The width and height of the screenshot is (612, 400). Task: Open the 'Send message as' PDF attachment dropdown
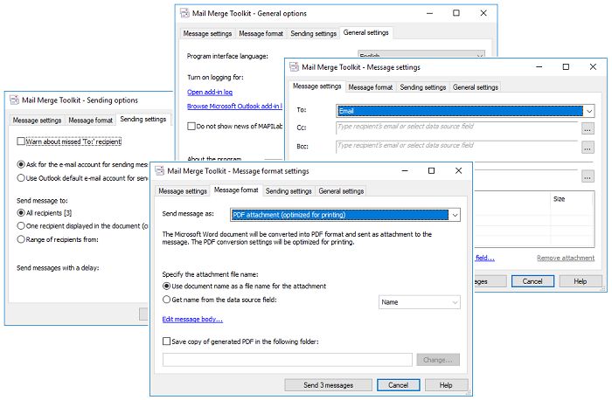coord(345,215)
